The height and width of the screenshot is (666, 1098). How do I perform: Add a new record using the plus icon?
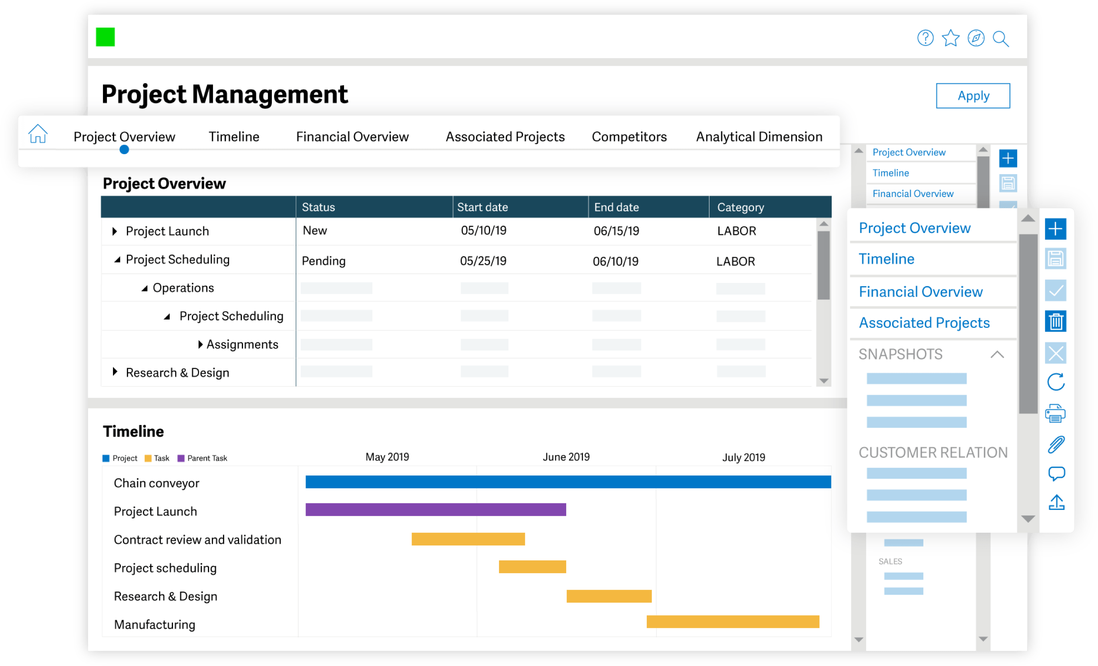pos(1056,229)
